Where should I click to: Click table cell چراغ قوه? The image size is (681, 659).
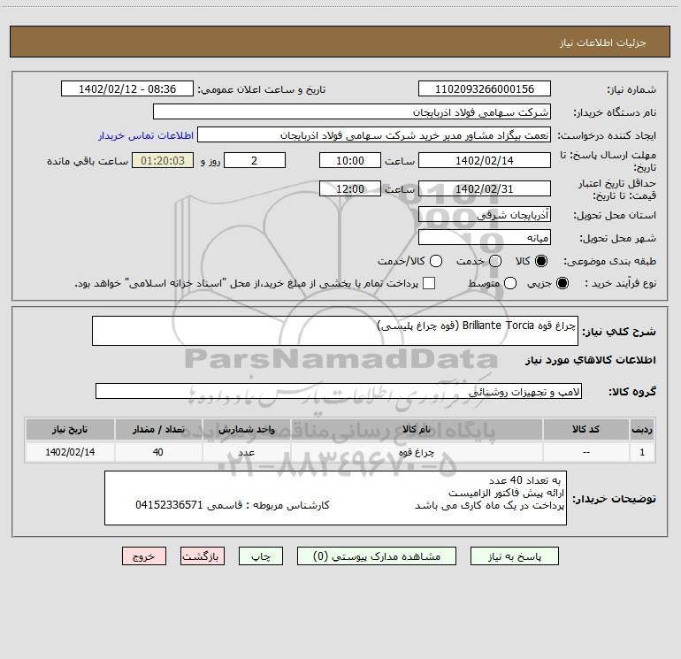(417, 452)
